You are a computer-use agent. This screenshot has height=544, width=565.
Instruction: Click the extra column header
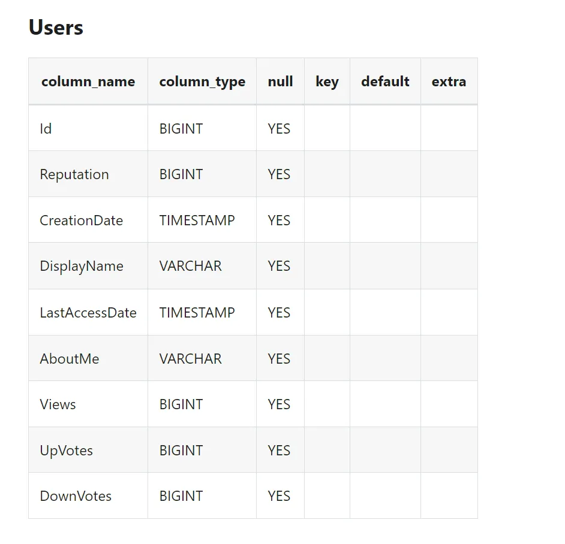[449, 81]
